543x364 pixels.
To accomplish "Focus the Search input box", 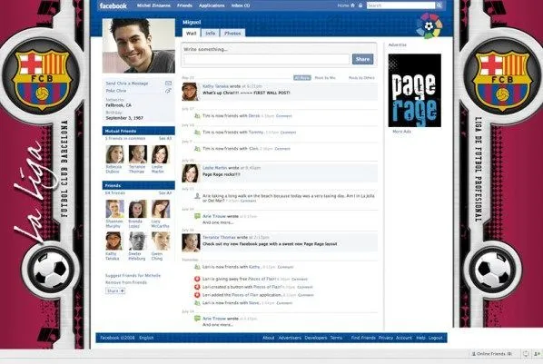I will coord(400,5).
